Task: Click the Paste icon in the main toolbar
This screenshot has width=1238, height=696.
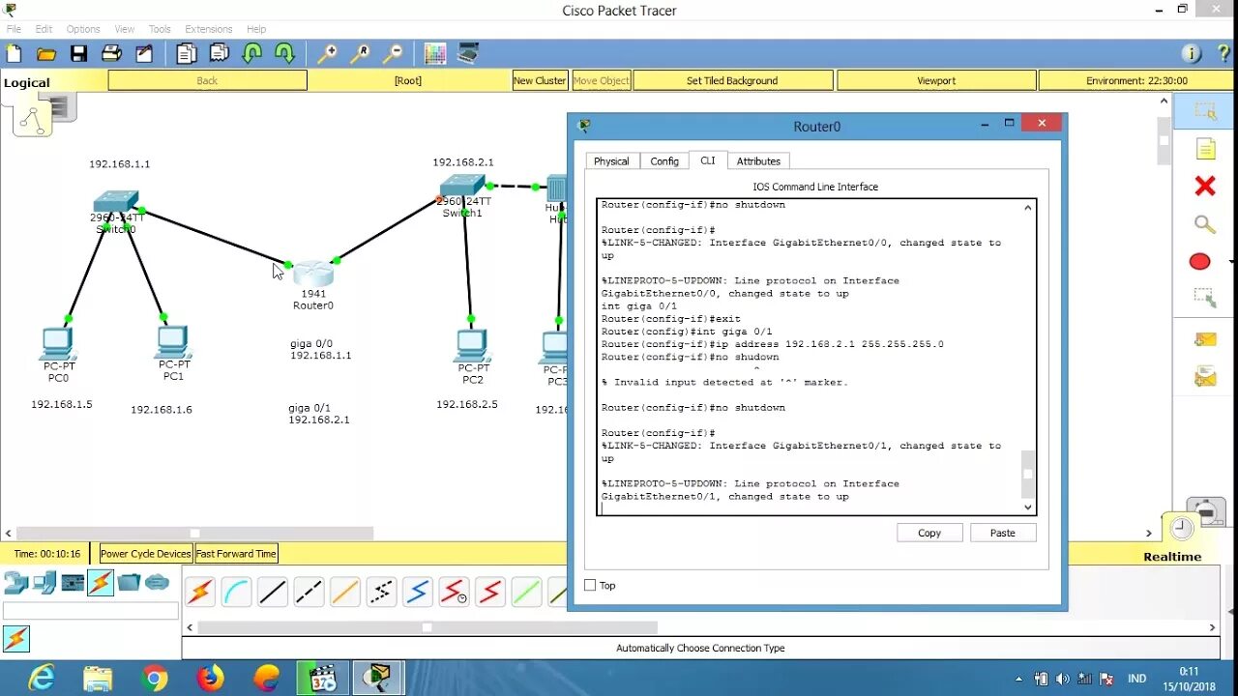Action: tap(220, 53)
